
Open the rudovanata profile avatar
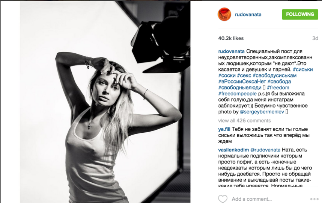click(224, 14)
